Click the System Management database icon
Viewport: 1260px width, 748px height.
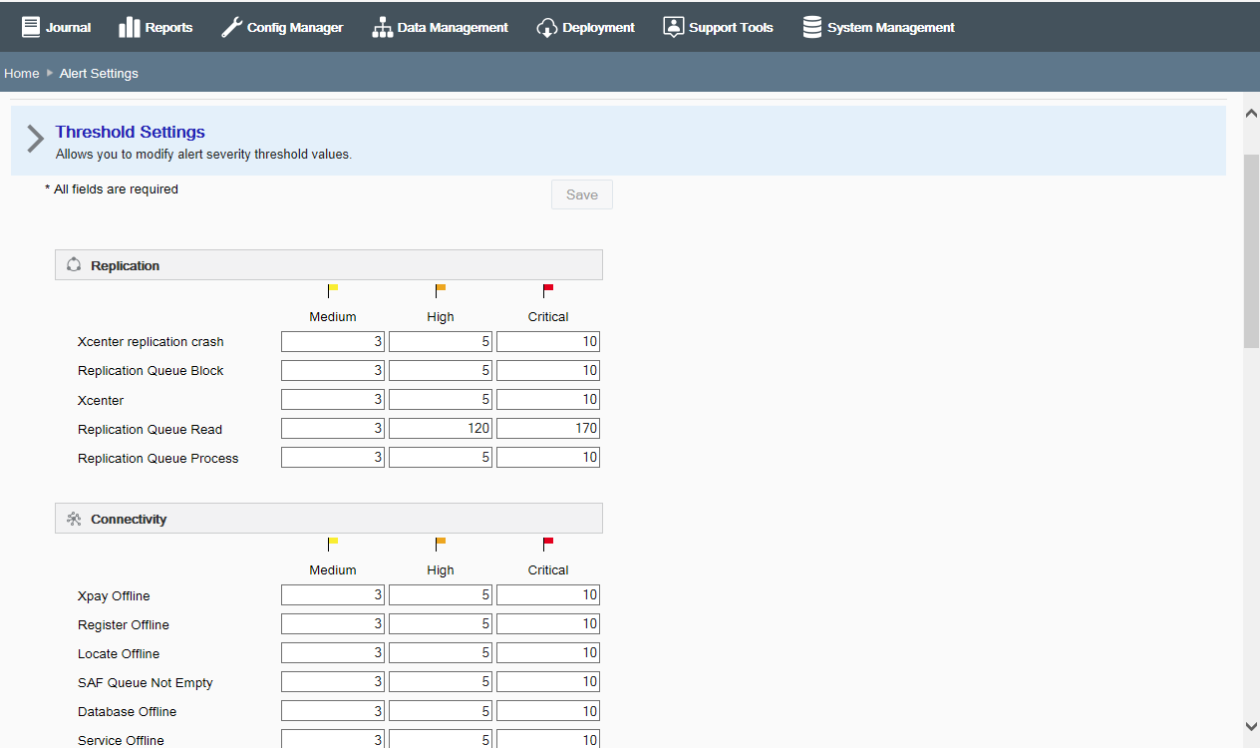tap(812, 27)
